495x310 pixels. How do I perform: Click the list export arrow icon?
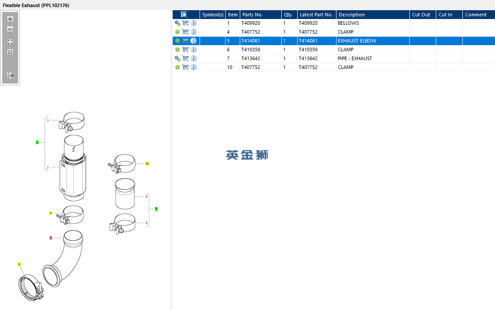[10, 76]
